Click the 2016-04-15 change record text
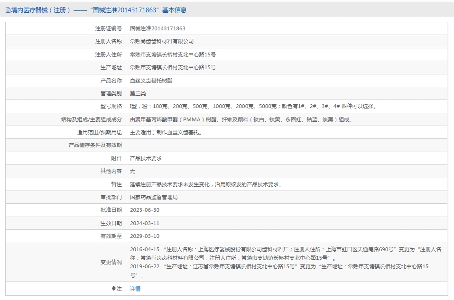 [x=286, y=254]
